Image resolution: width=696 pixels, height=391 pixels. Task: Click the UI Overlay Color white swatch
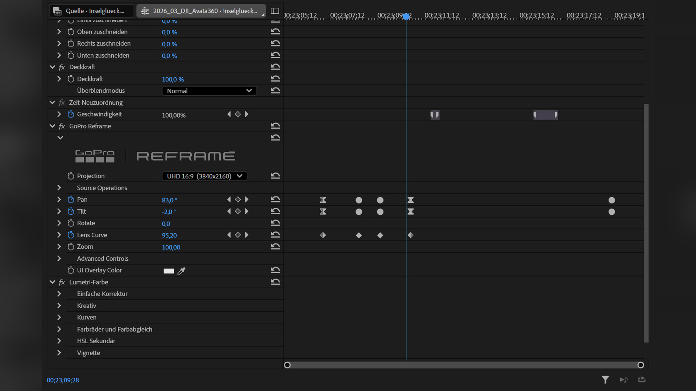(169, 271)
